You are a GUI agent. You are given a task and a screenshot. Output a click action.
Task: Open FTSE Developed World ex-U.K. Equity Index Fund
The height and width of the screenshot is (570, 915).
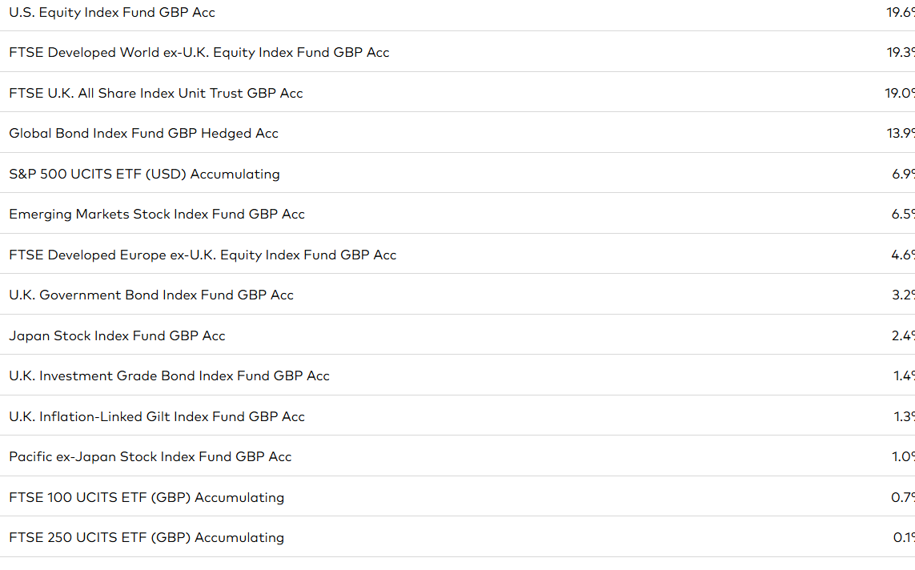[199, 53]
